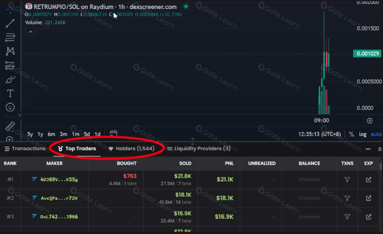
Task: Expand the bottom panel with double chevron
Action: (x=380, y=149)
